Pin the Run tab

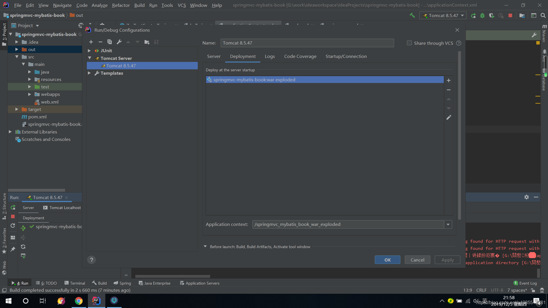click(x=13, y=249)
